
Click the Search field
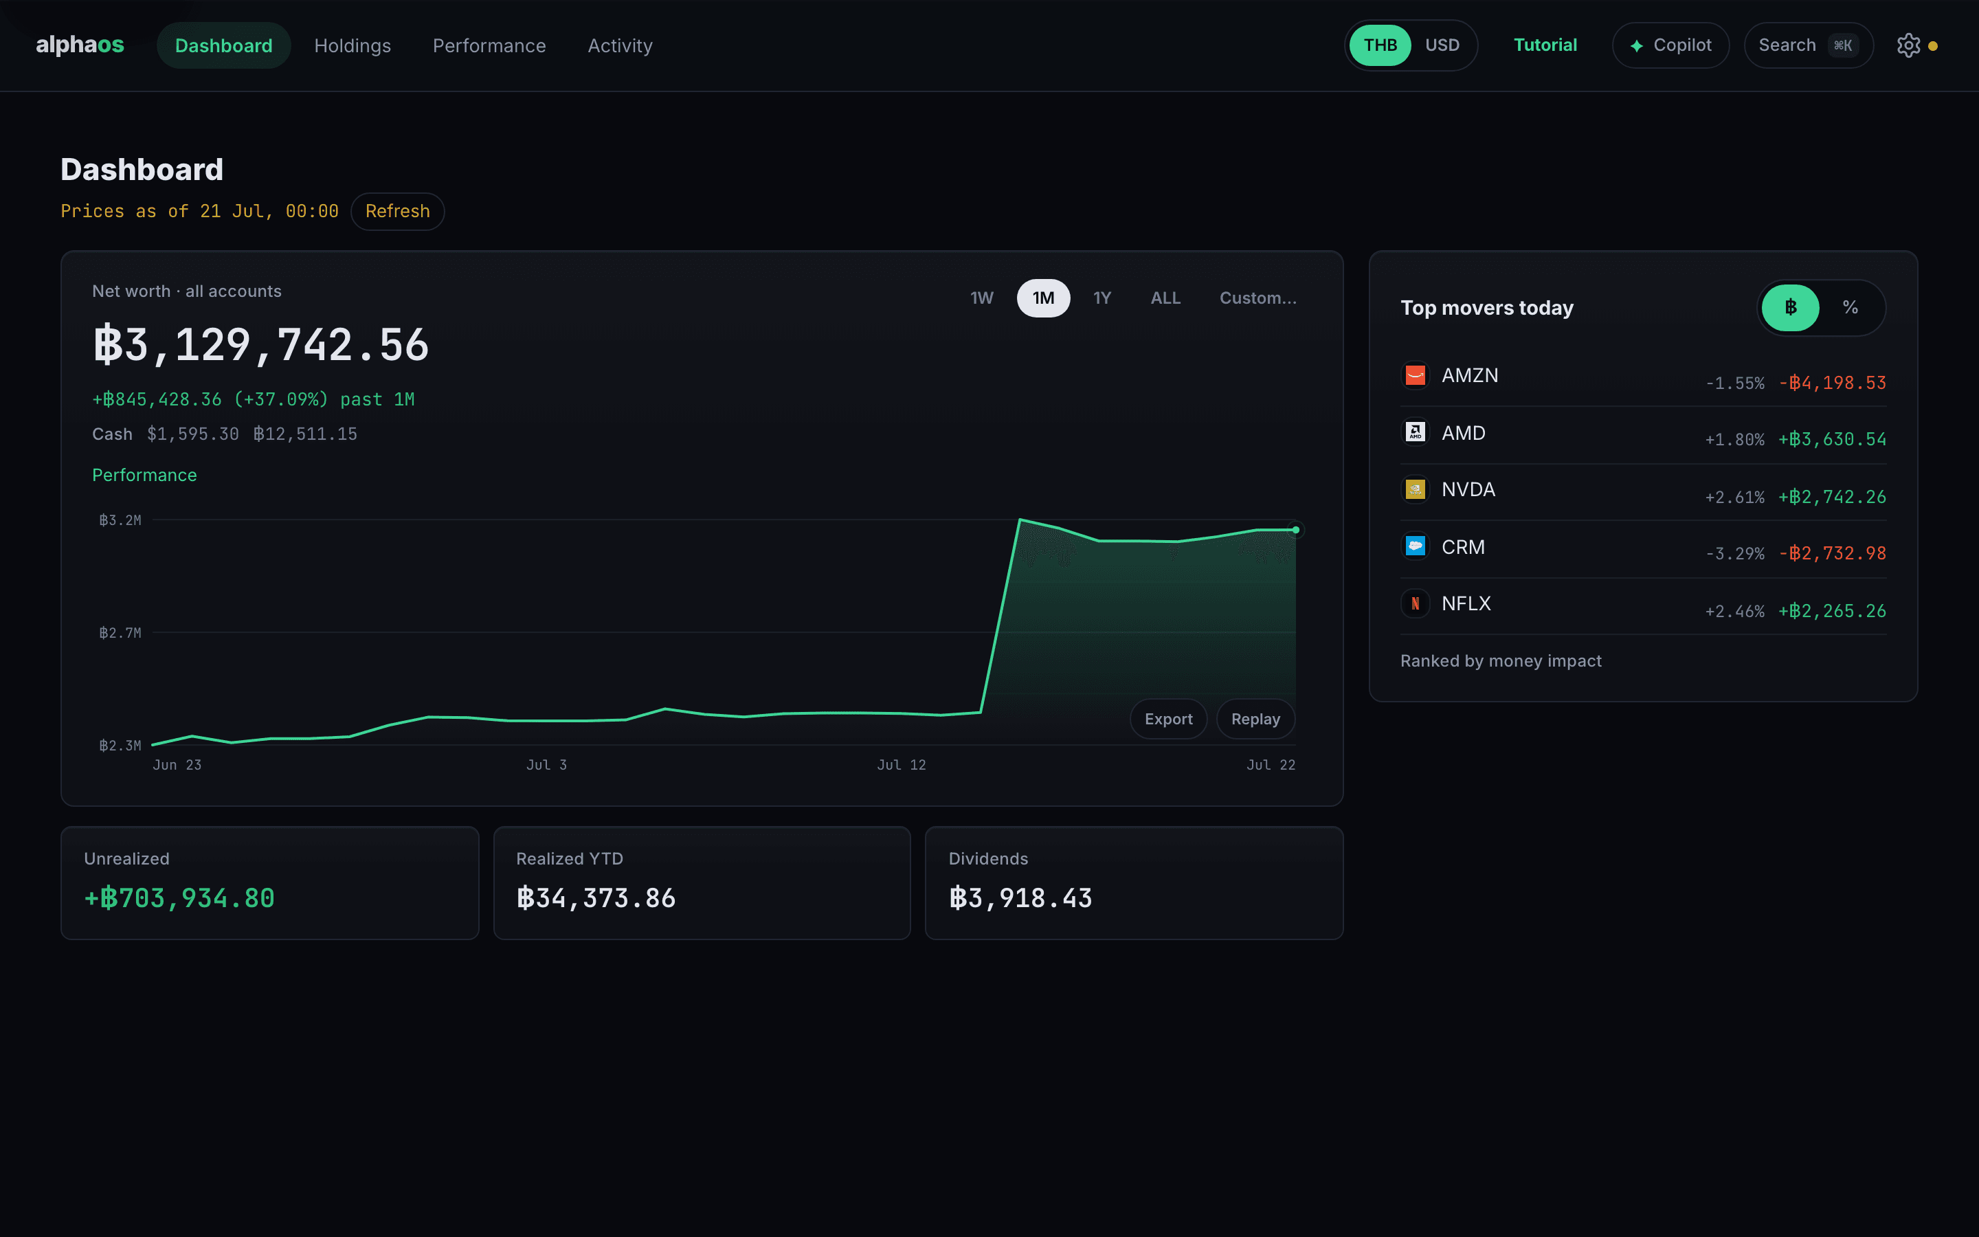(x=1808, y=45)
